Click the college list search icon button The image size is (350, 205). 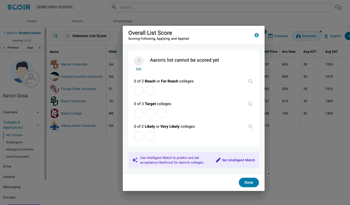point(56,36)
